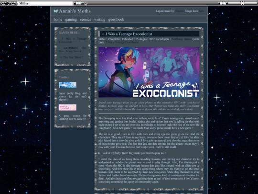Click the Exocolonist banner image
The image size is (258, 194).
click(149, 72)
